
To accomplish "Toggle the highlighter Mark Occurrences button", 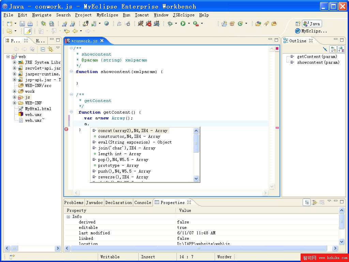I will click(28, 31).
